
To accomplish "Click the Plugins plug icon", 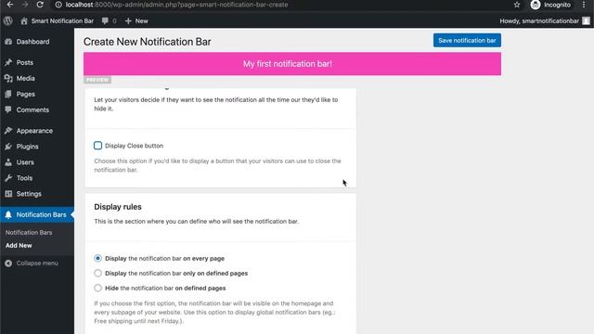I will point(8,147).
